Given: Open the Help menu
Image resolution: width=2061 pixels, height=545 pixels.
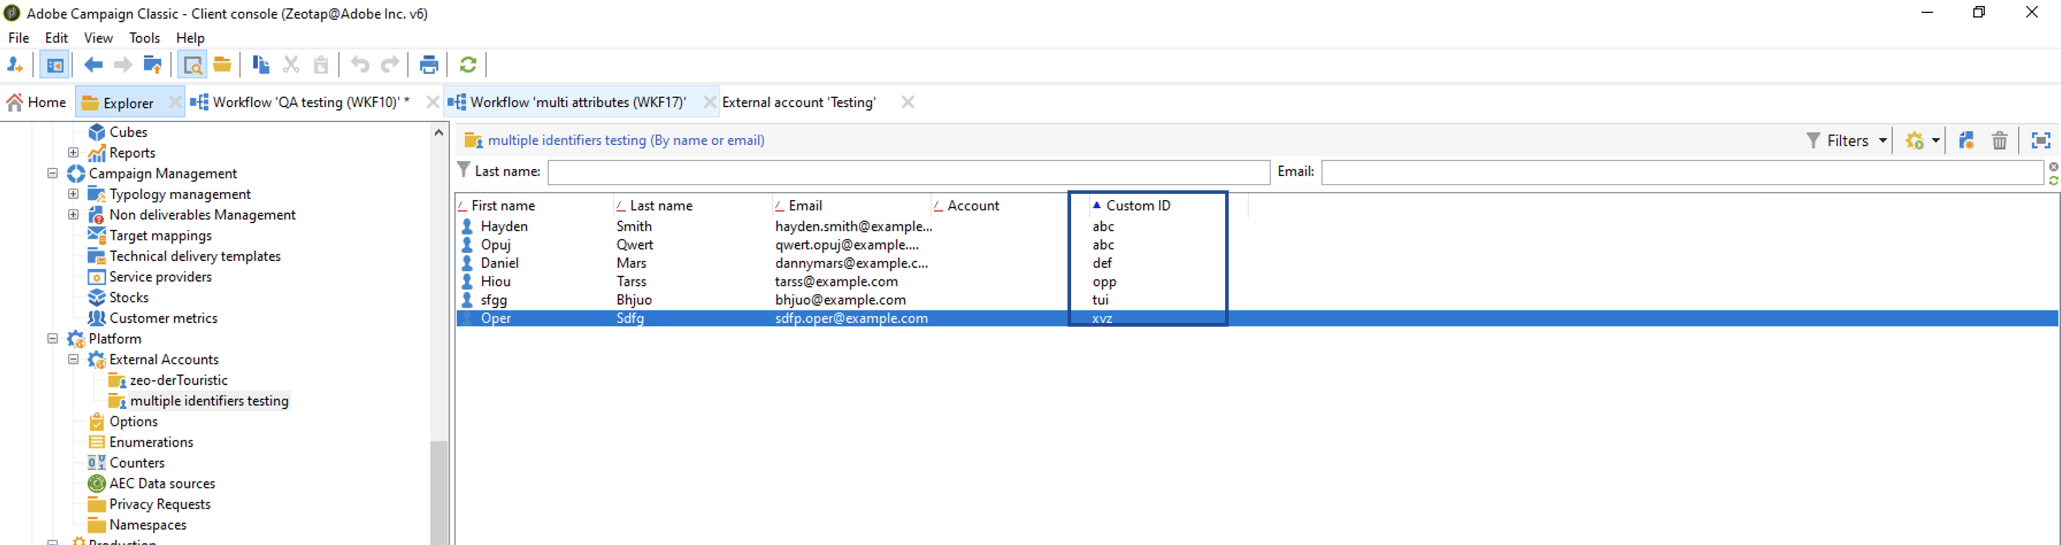Looking at the screenshot, I should (190, 37).
